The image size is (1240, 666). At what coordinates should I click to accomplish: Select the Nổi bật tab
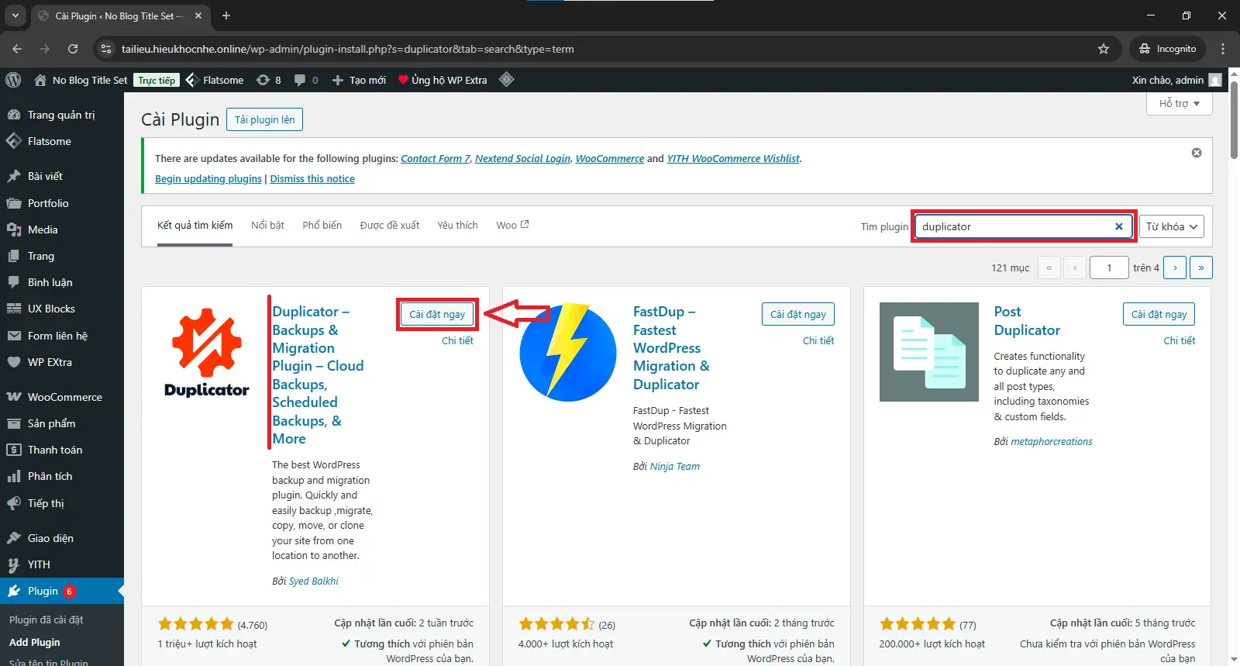[x=267, y=225]
